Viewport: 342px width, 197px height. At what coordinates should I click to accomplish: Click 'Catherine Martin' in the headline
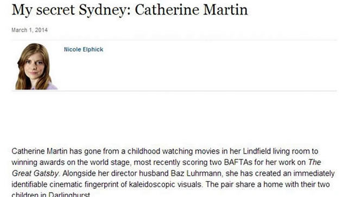(191, 10)
